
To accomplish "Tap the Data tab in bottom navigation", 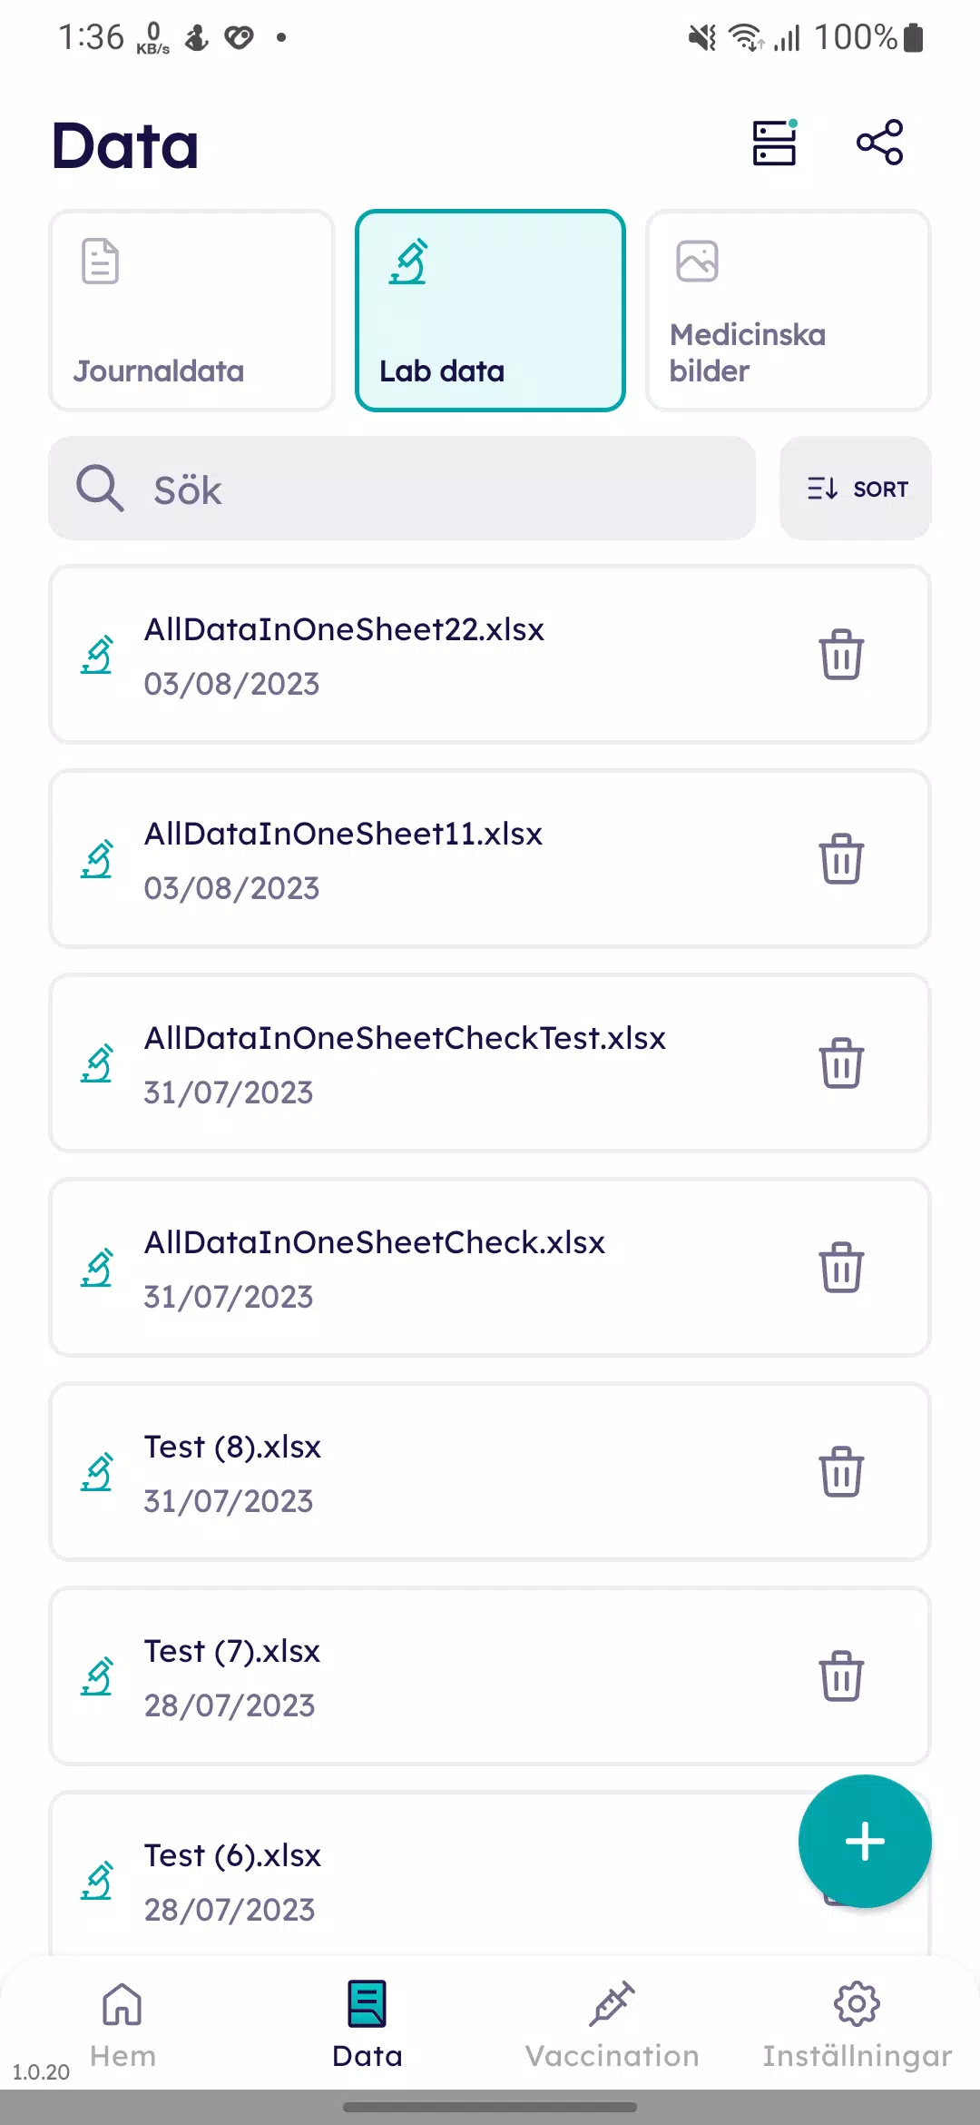I will [x=367, y=2025].
